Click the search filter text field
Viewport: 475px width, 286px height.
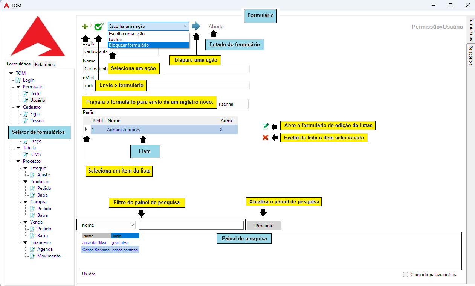191,225
